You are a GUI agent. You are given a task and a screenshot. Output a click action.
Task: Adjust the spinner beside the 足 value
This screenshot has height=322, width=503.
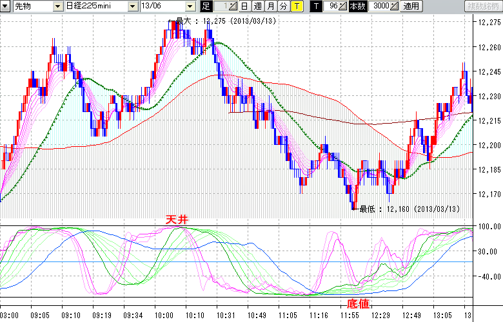coord(233,6)
